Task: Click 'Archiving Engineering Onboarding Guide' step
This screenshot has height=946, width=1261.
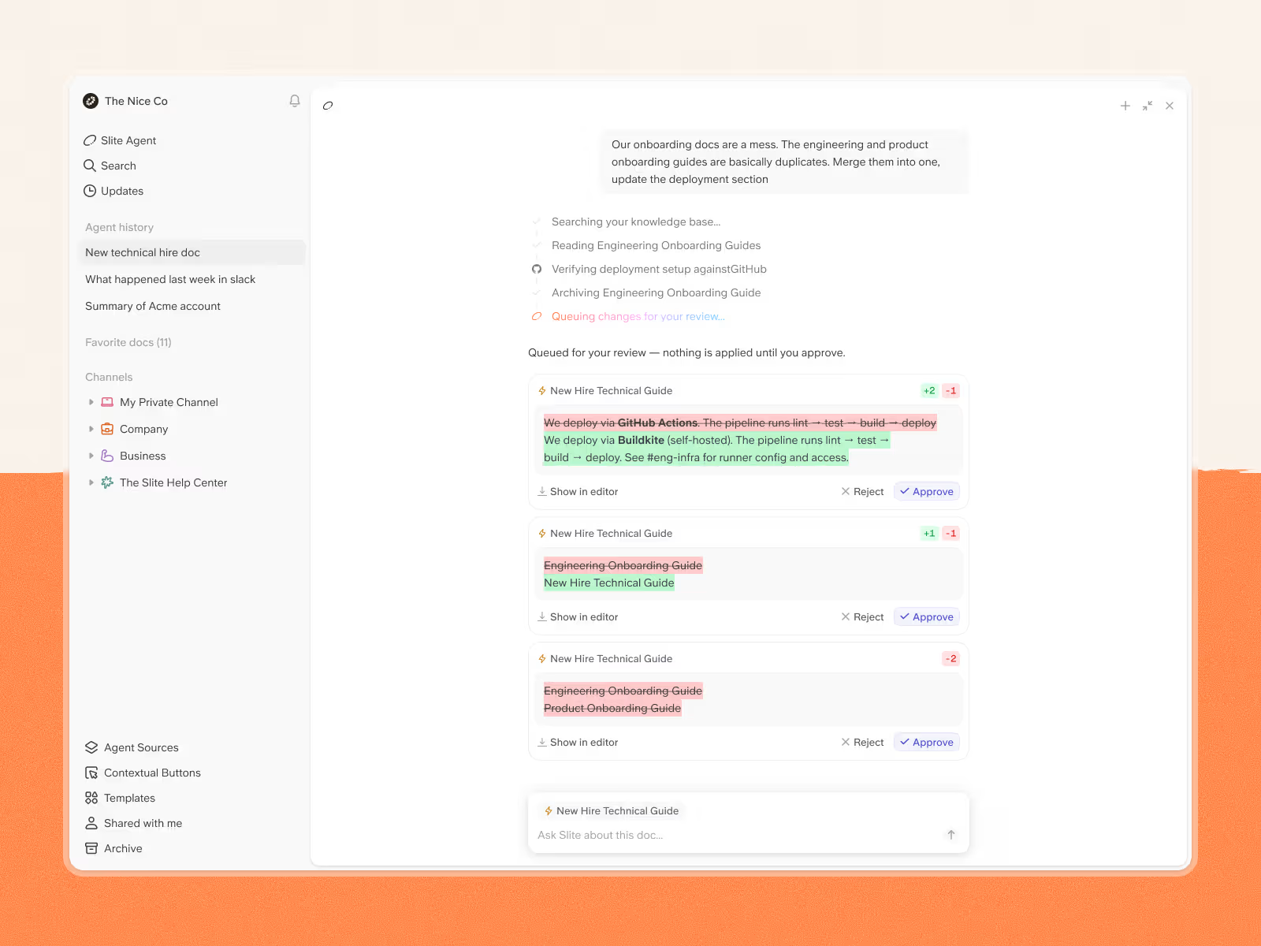Action: (656, 292)
